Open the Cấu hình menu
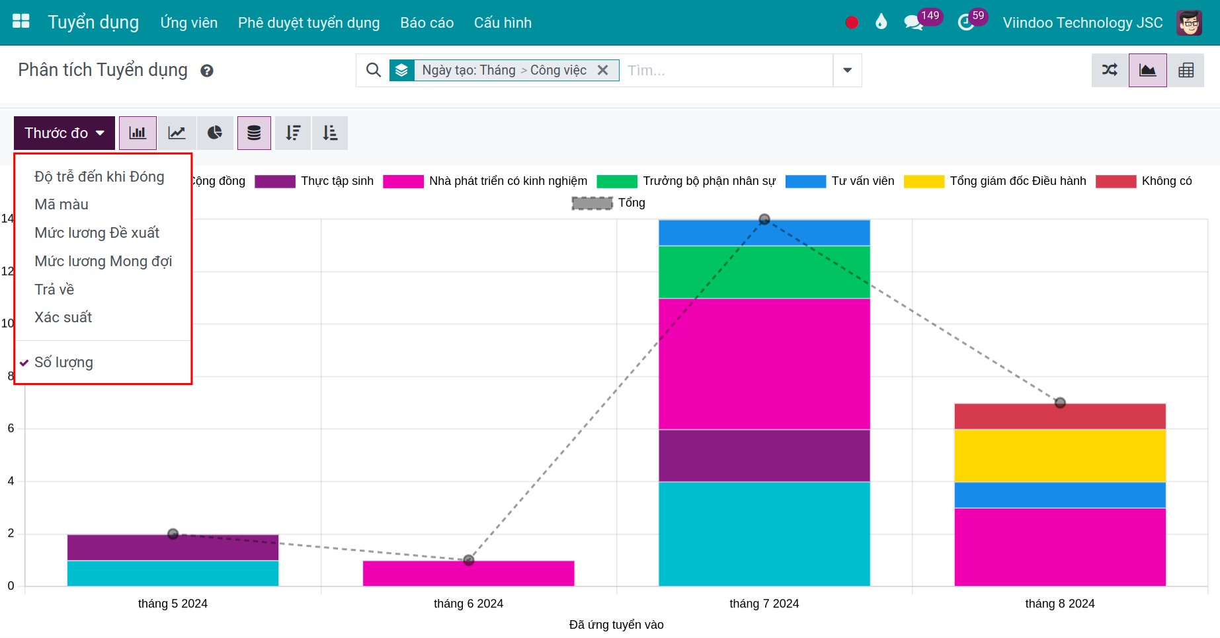The height and width of the screenshot is (638, 1220). [503, 22]
